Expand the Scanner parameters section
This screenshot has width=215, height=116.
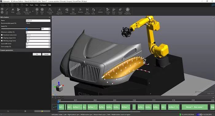49,50
